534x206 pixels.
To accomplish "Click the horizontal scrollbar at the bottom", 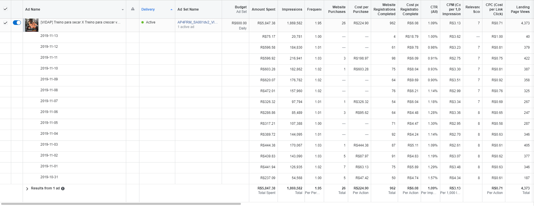I will (x=121, y=204).
